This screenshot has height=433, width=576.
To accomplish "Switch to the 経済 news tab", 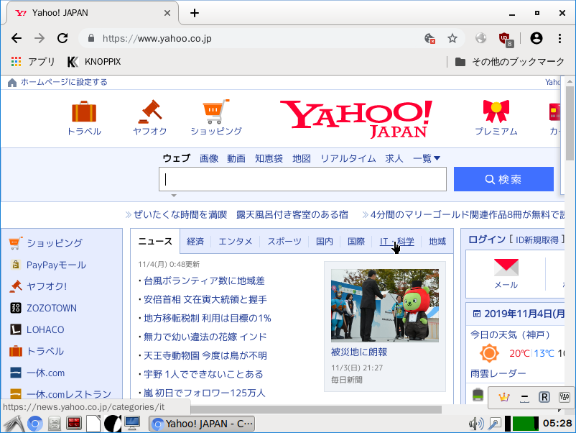I will [195, 242].
